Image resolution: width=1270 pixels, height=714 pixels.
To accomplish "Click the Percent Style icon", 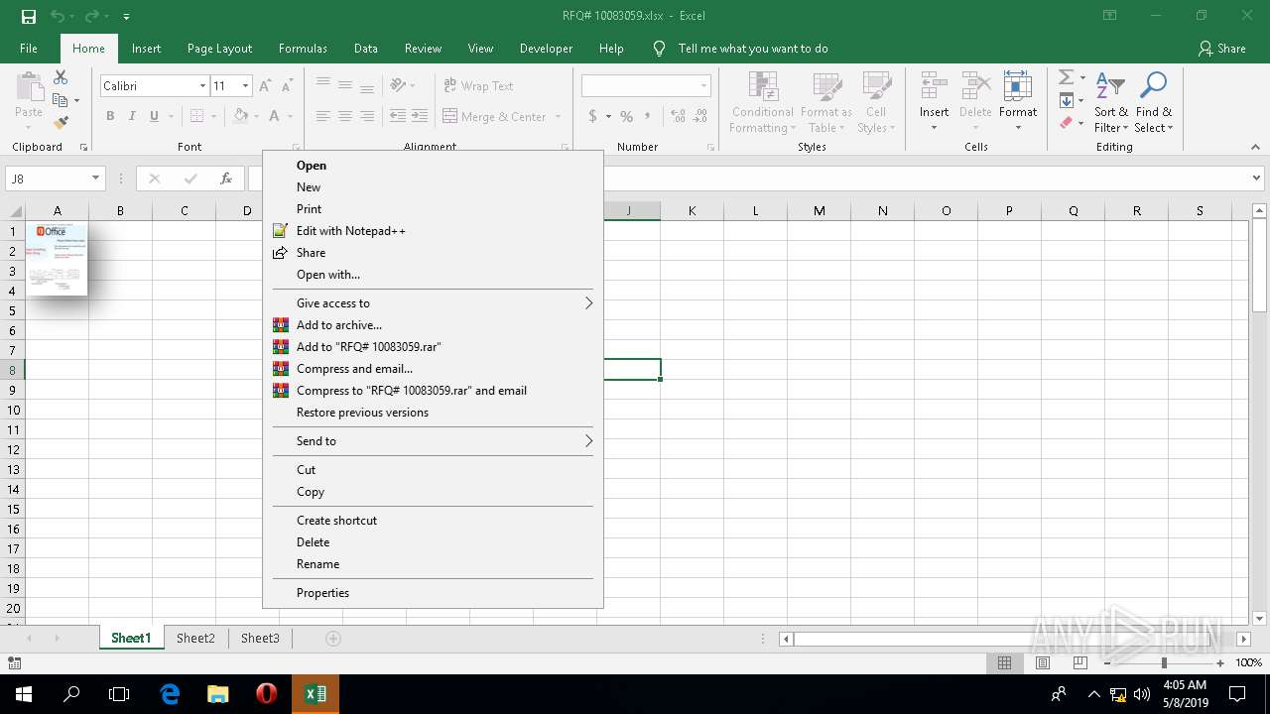I will point(626,116).
